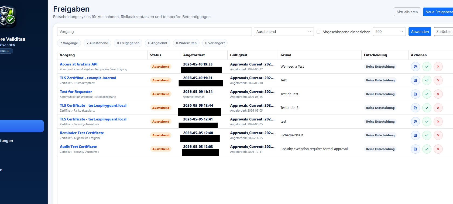Click the Aktualisieren button

(x=407, y=12)
